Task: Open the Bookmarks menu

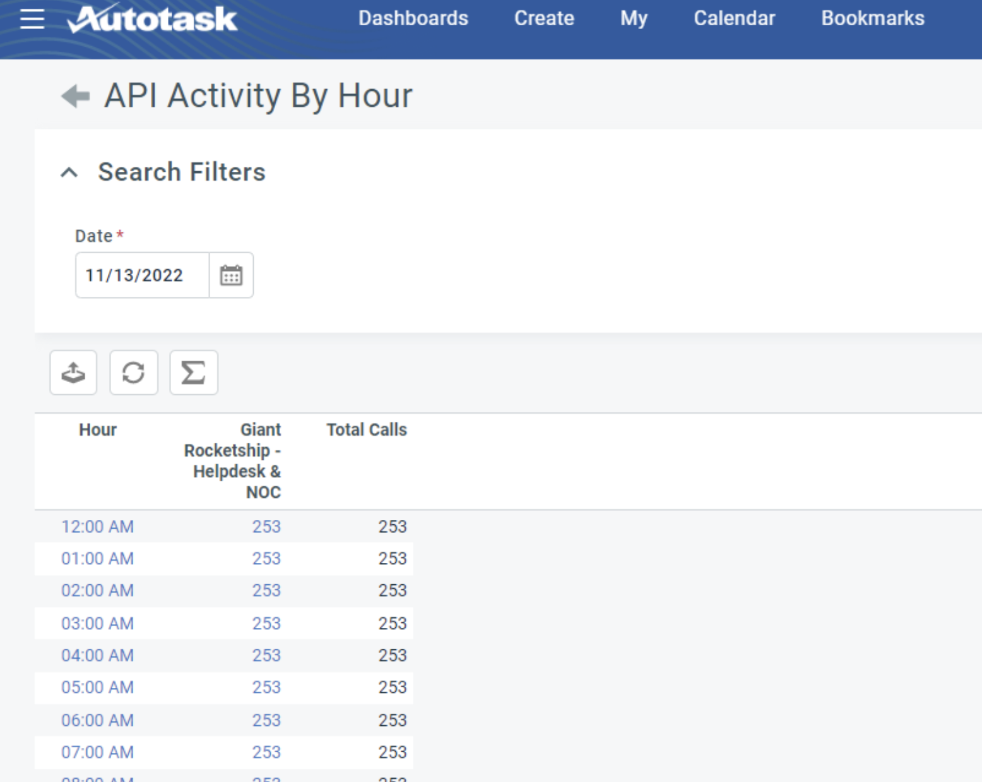Action: (873, 18)
